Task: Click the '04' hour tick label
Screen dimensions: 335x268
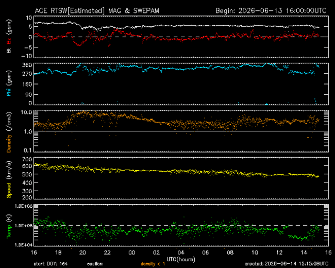Action: point(181,253)
